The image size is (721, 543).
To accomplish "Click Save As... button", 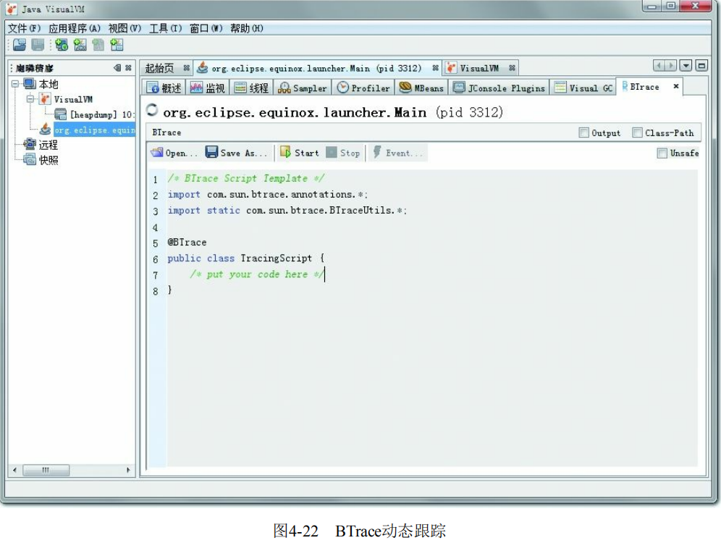I will pyautogui.click(x=236, y=153).
